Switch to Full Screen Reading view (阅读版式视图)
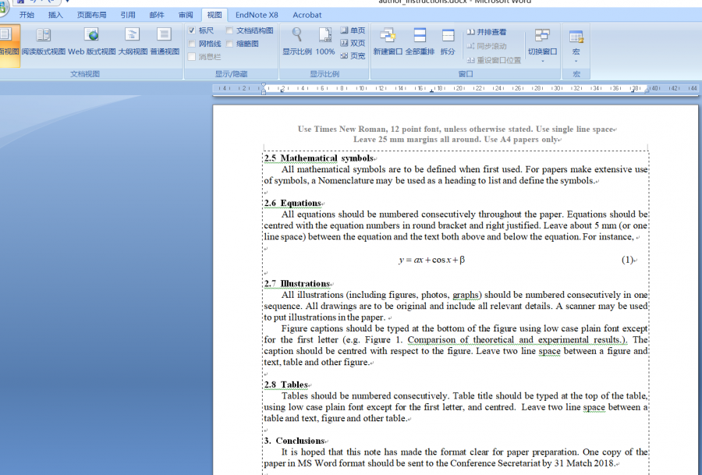The width and height of the screenshot is (702, 475). [43, 42]
